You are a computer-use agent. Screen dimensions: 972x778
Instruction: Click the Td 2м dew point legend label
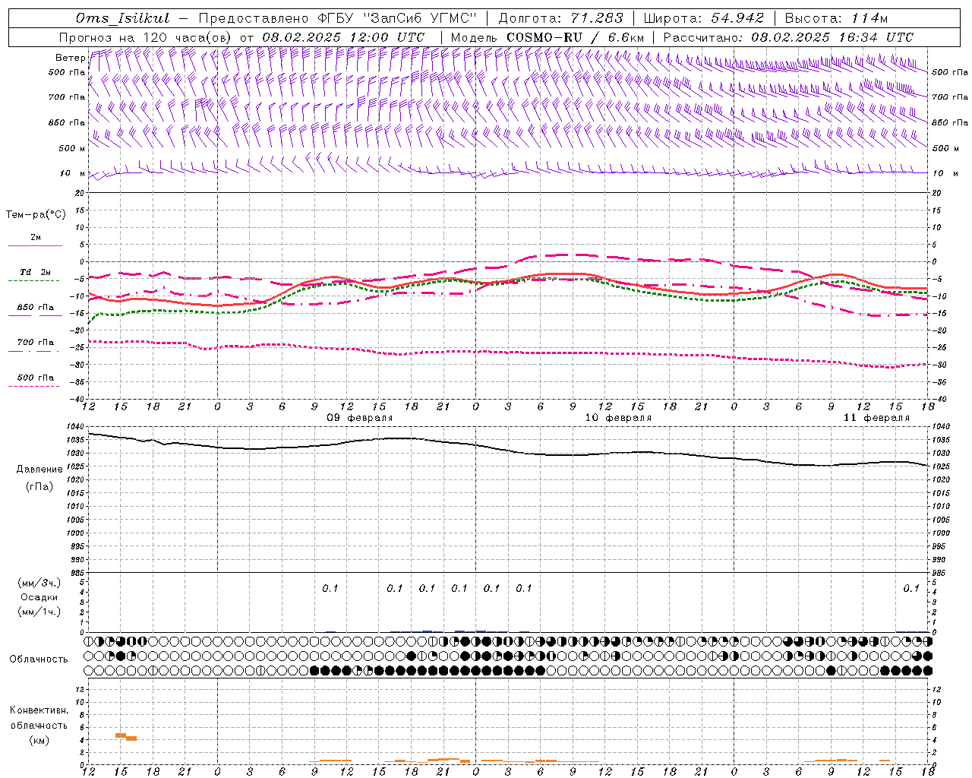pos(36,272)
